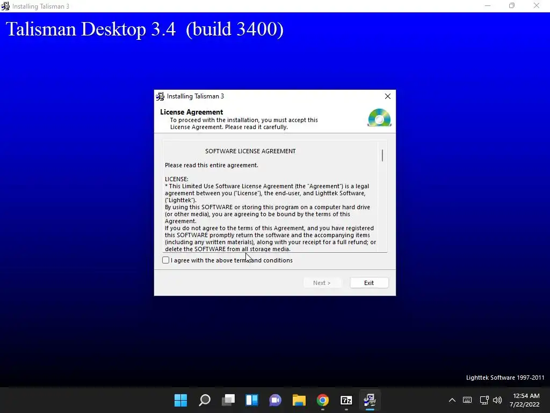Click the touch keyboard tray icon
This screenshot has width=550, height=413.
(467, 400)
